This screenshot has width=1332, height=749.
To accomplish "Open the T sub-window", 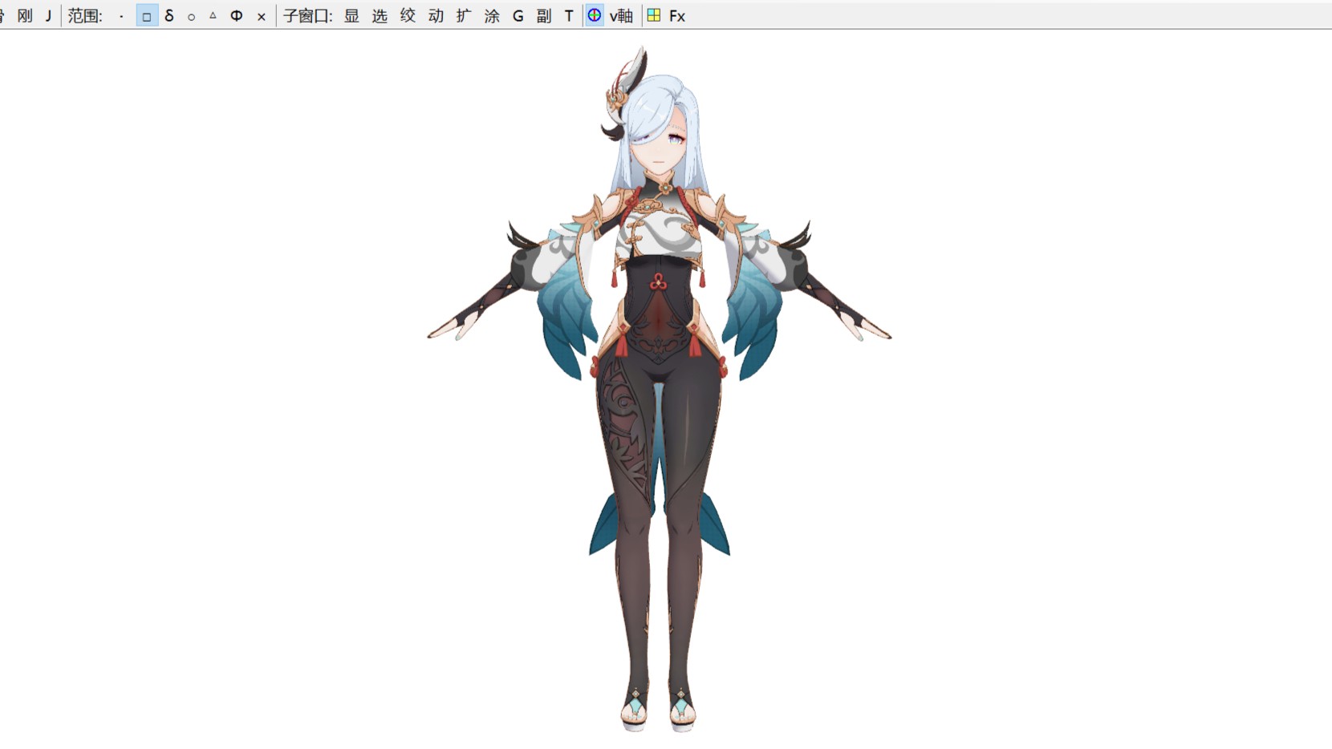I will [x=569, y=16].
